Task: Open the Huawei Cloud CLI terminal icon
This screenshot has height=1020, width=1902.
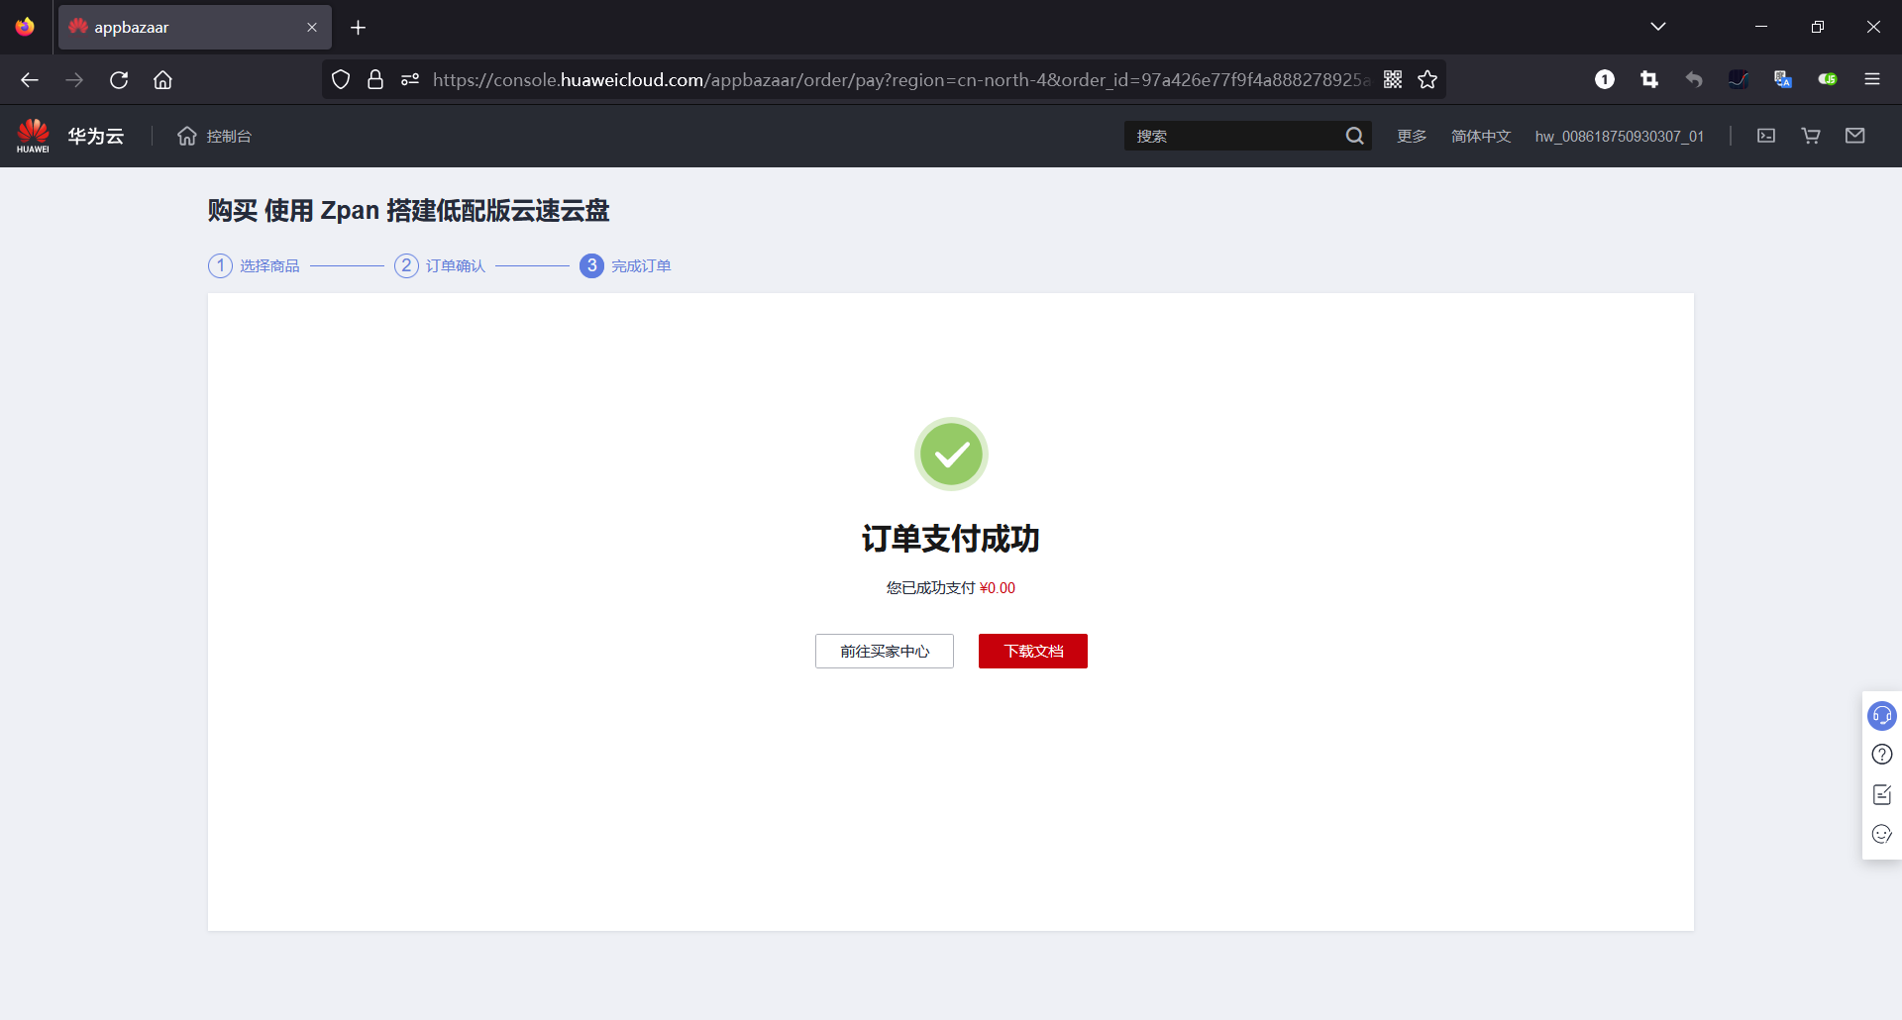Action: [x=1766, y=136]
